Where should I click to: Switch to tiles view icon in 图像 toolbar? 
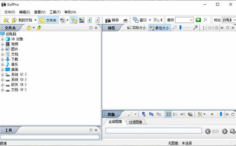point(183,114)
